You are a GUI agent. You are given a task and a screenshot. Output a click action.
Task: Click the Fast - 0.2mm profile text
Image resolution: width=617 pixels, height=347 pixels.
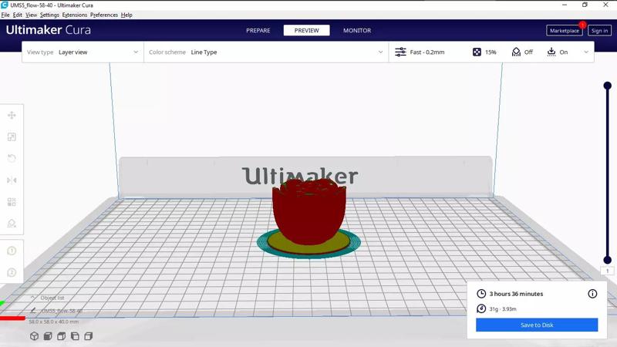[x=427, y=52]
